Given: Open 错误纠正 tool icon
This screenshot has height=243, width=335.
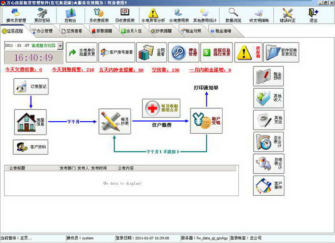Looking at the screenshot, I should [288, 15].
